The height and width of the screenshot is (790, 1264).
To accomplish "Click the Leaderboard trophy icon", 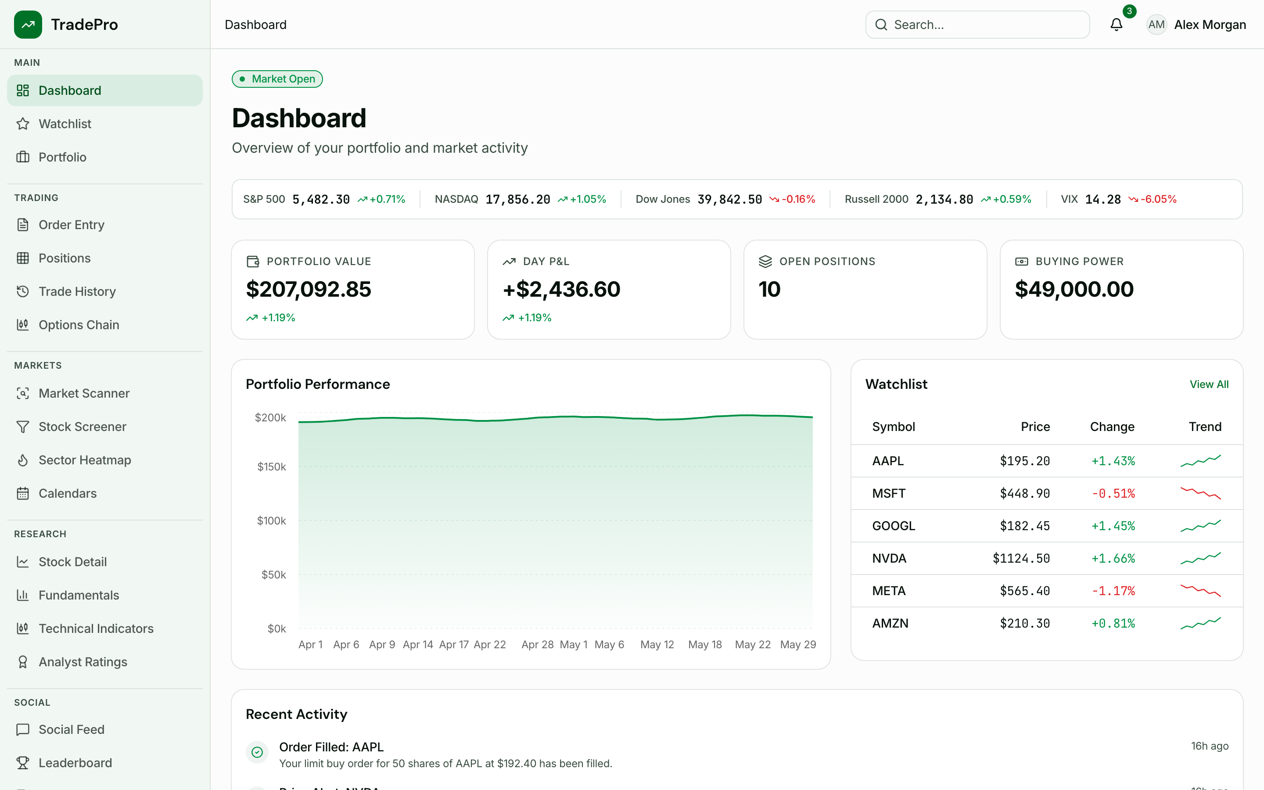I will 22,763.
